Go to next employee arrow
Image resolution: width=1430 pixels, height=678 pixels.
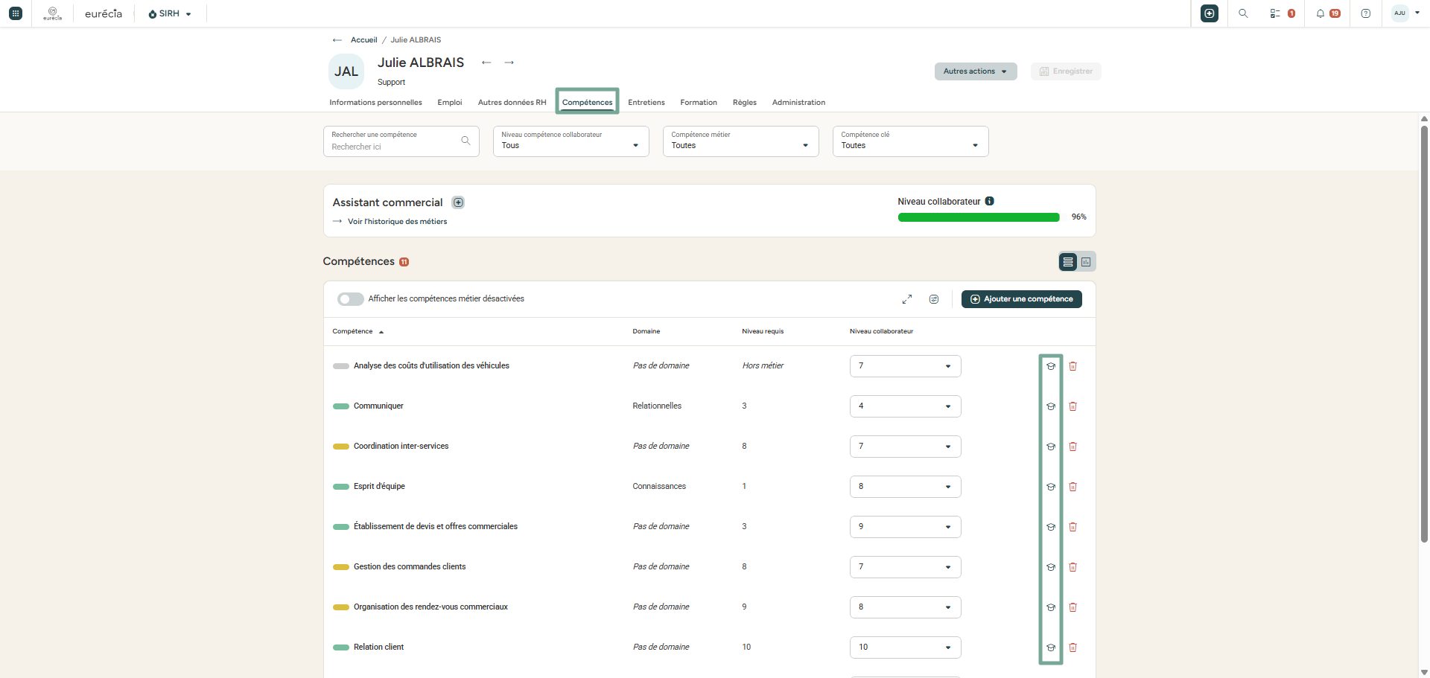click(509, 63)
